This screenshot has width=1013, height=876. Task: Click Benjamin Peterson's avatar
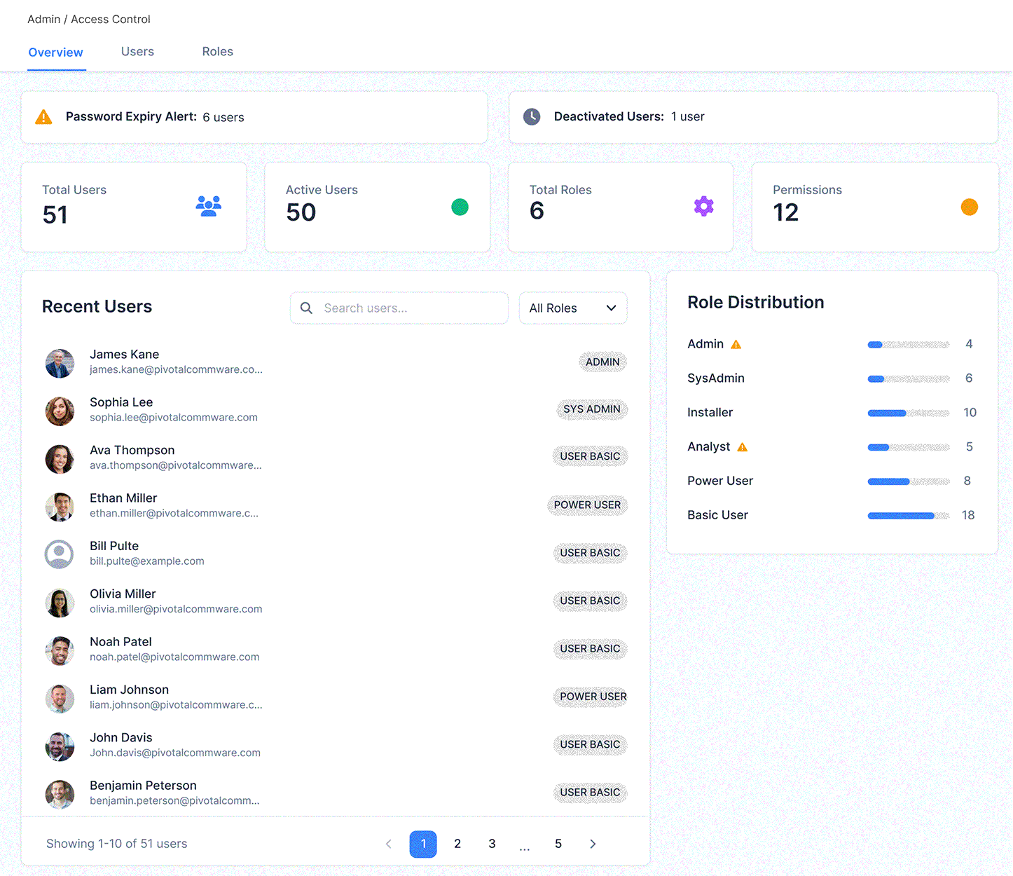coord(60,794)
